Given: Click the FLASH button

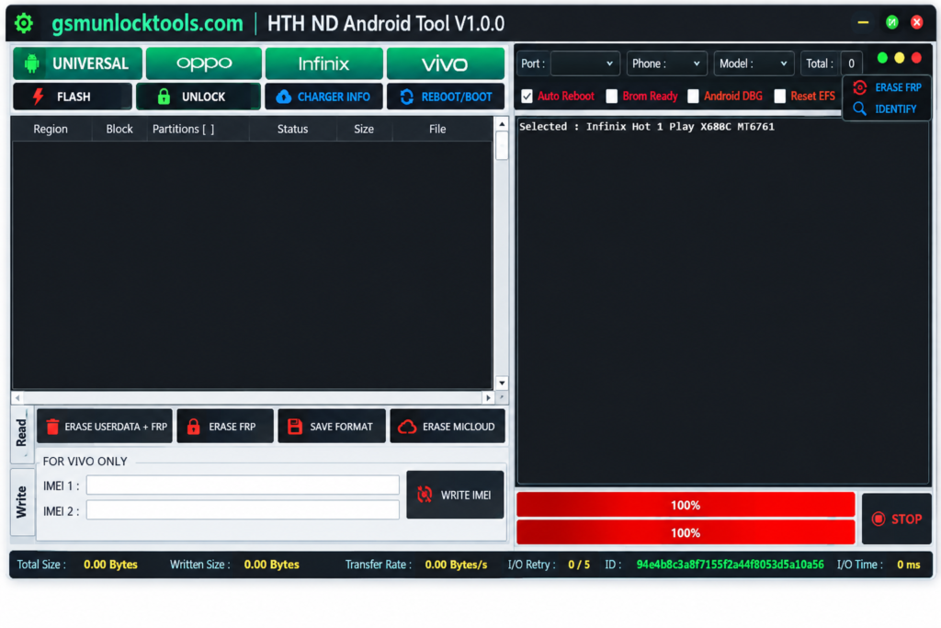Looking at the screenshot, I should pyautogui.click(x=73, y=97).
